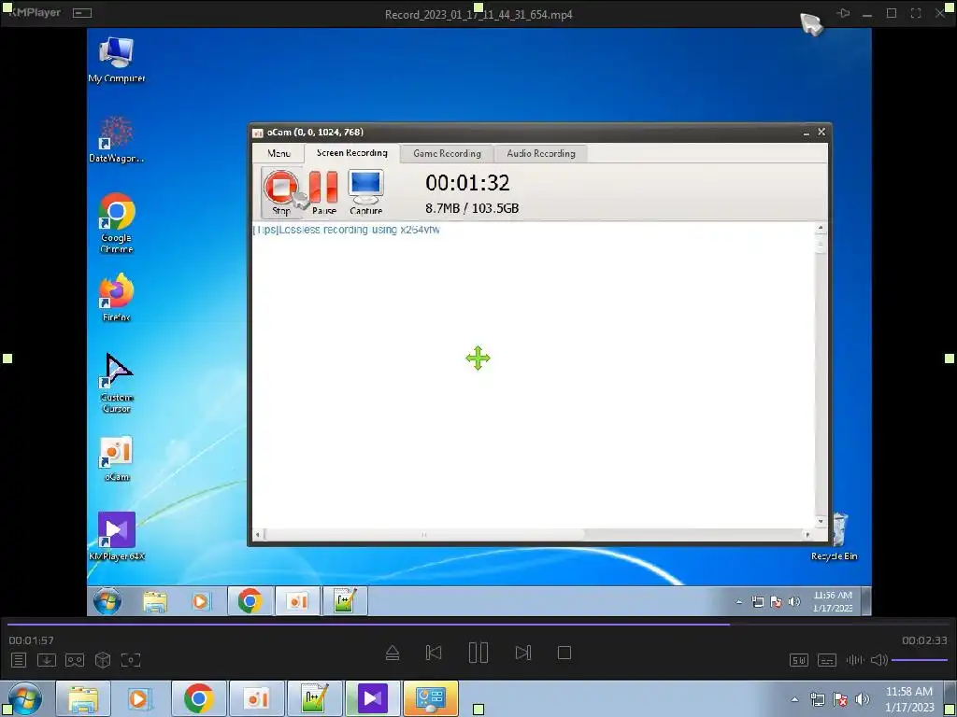This screenshot has height=717, width=957.
Task: Open the KMPlayer 3D cube icon
Action: (x=103, y=660)
